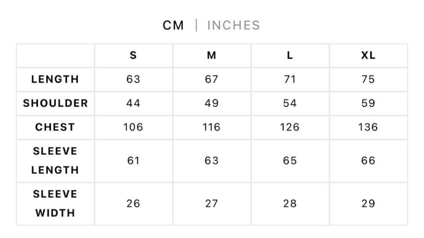Click the S size column header
The width and height of the screenshot is (424, 238).
[133, 55]
